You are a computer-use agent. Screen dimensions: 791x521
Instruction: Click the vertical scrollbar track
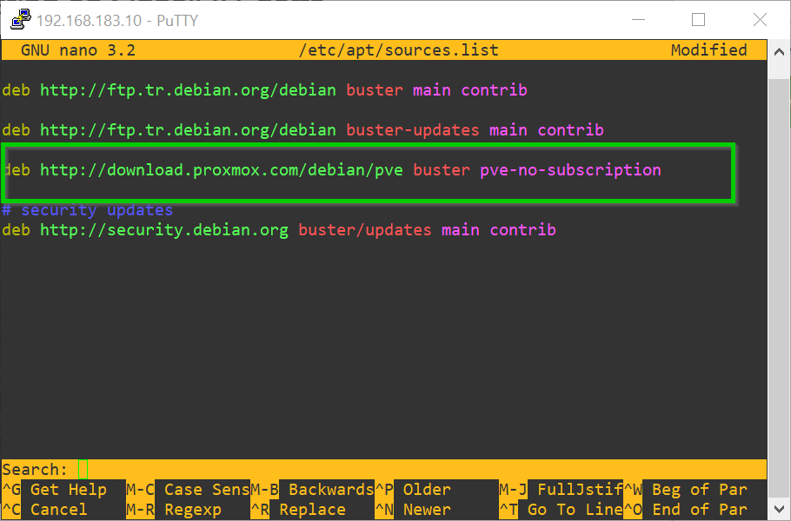pos(779,280)
